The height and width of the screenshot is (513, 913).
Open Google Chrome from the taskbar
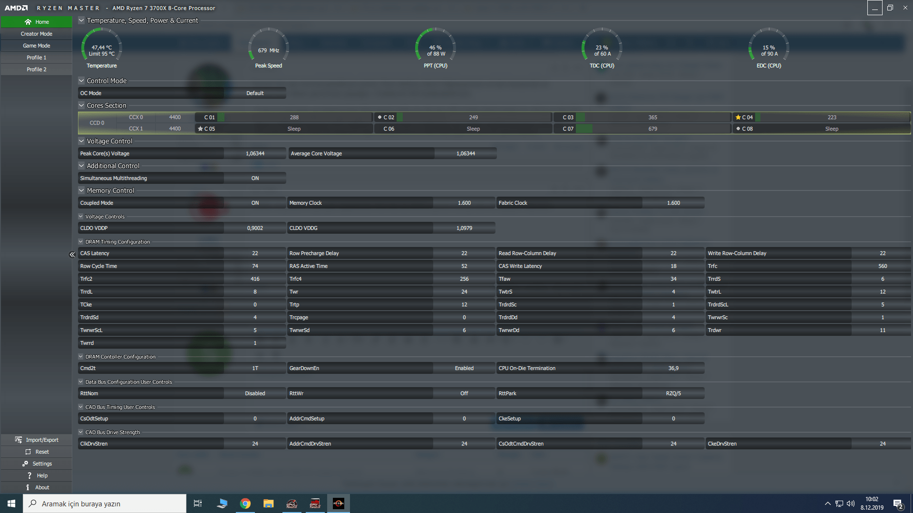245,503
